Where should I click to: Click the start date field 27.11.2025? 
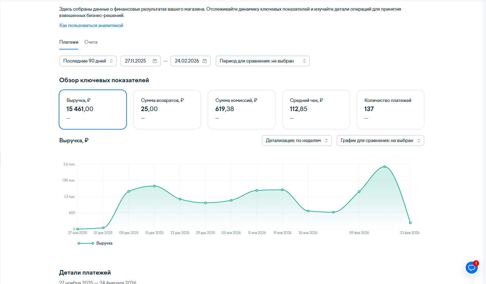click(136, 61)
